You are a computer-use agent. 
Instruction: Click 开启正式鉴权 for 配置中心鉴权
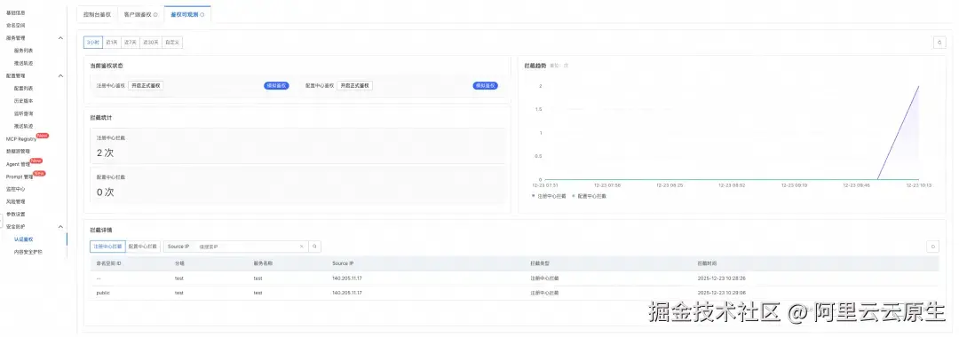tap(354, 85)
